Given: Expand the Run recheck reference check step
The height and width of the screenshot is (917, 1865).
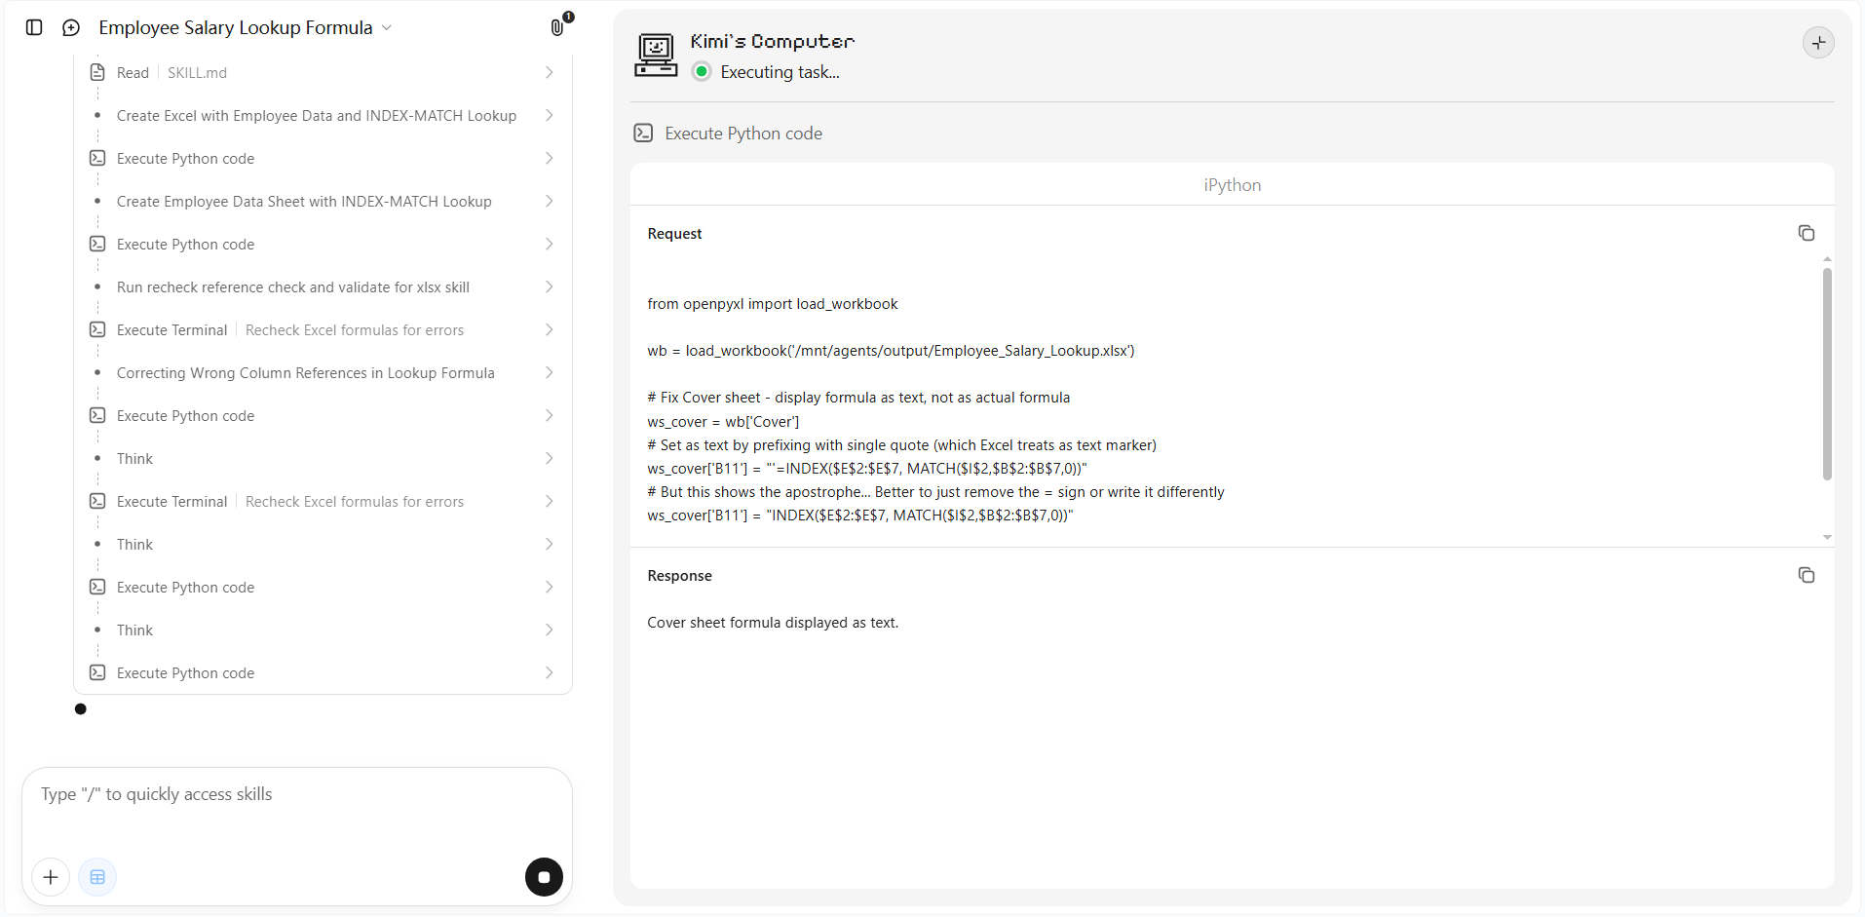Looking at the screenshot, I should tap(322, 287).
